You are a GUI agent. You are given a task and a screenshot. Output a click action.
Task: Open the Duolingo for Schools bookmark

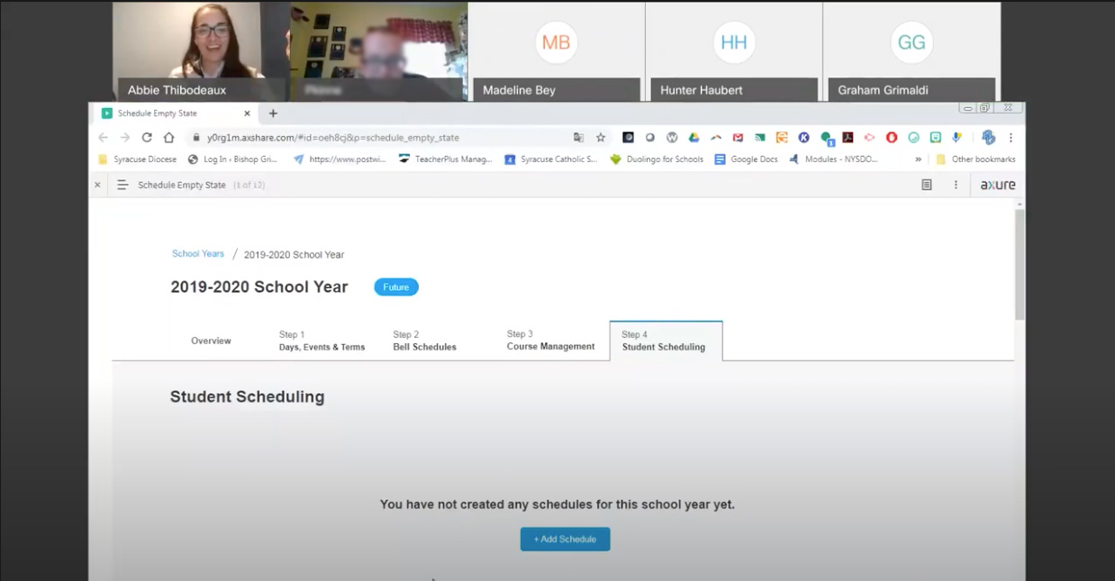pyautogui.click(x=657, y=159)
